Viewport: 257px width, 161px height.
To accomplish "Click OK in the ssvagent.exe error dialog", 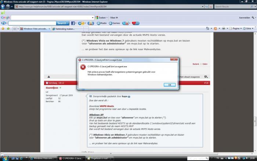I will click(170, 85).
